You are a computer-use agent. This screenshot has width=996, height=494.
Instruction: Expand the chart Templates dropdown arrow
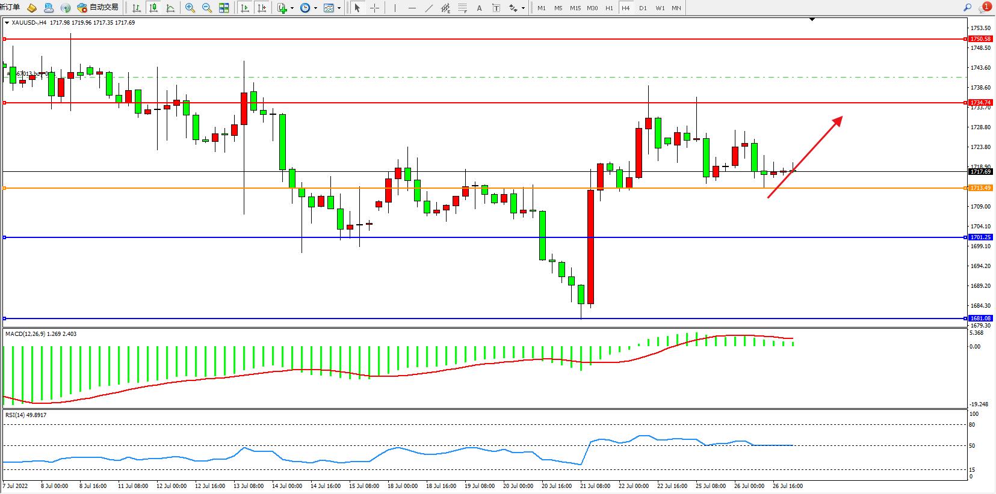pyautogui.click(x=339, y=8)
